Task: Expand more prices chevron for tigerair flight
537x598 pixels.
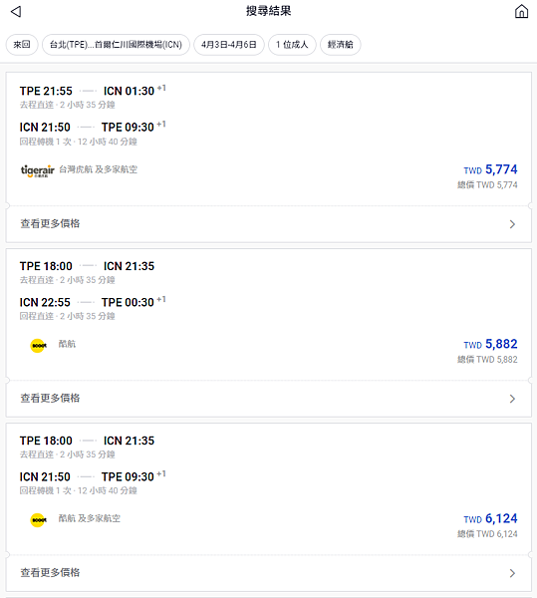Action: point(512,224)
